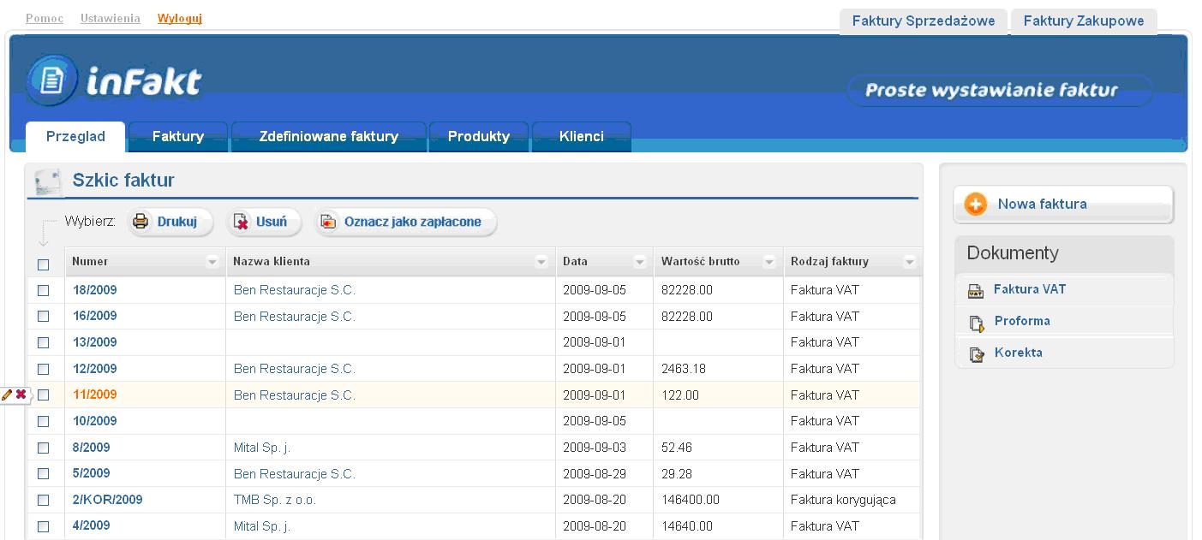Image resolution: width=1202 pixels, height=540 pixels.
Task: Select the Faktury Sprzedażowe top tab
Action: tap(924, 21)
